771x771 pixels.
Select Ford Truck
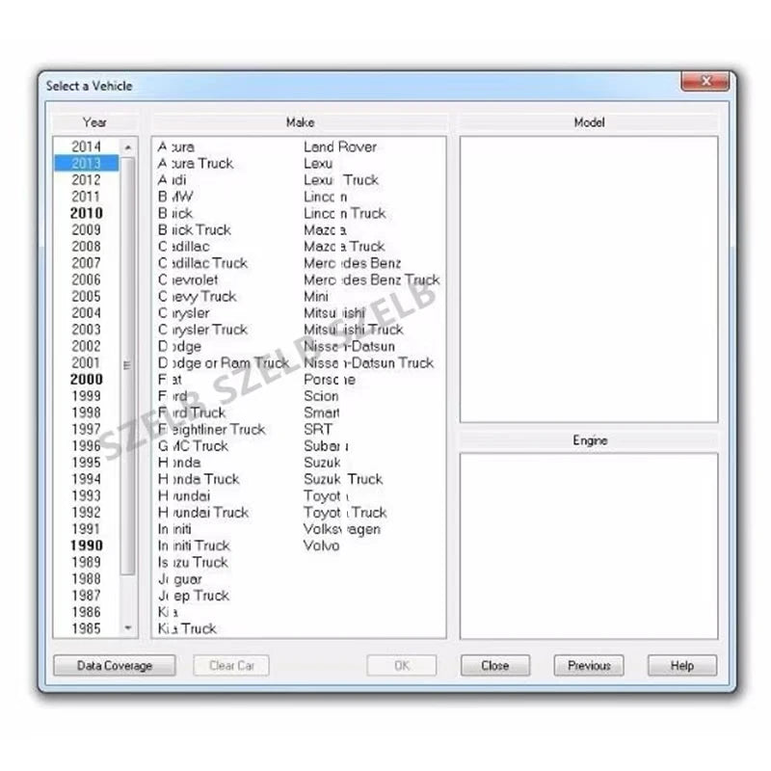(x=192, y=412)
